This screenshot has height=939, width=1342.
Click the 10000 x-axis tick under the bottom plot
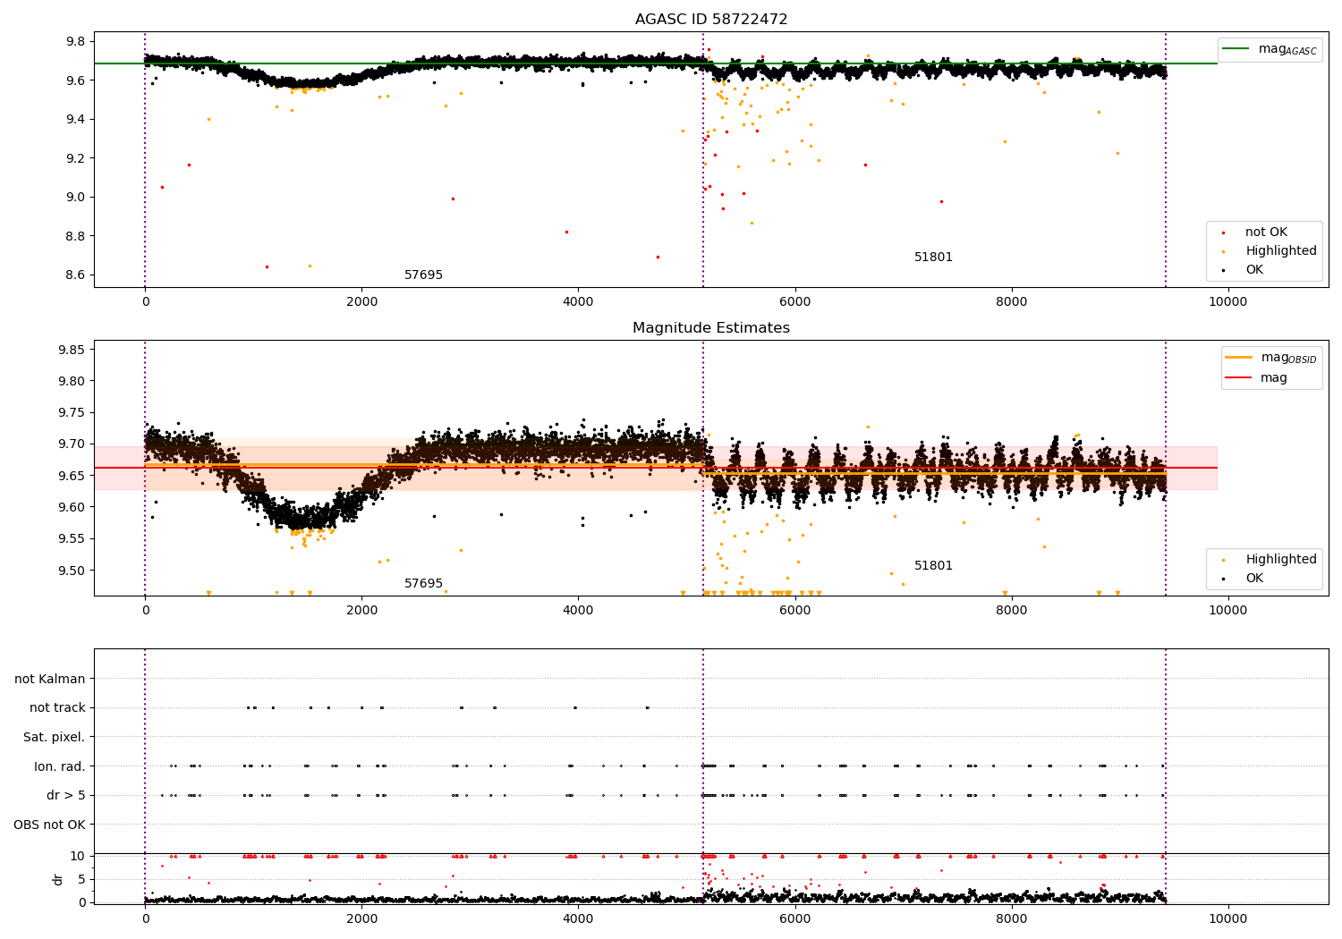tap(1227, 919)
